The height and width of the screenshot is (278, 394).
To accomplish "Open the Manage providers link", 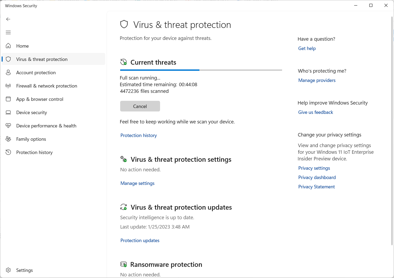I will [317, 80].
